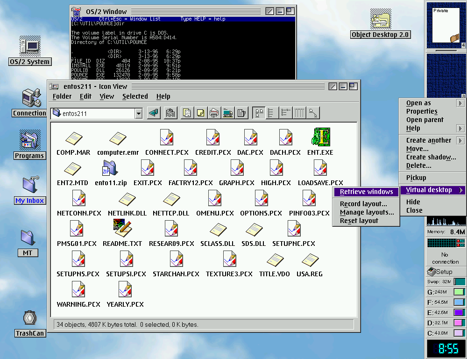
Task: Switch to list view toolbar button
Action: click(x=272, y=113)
